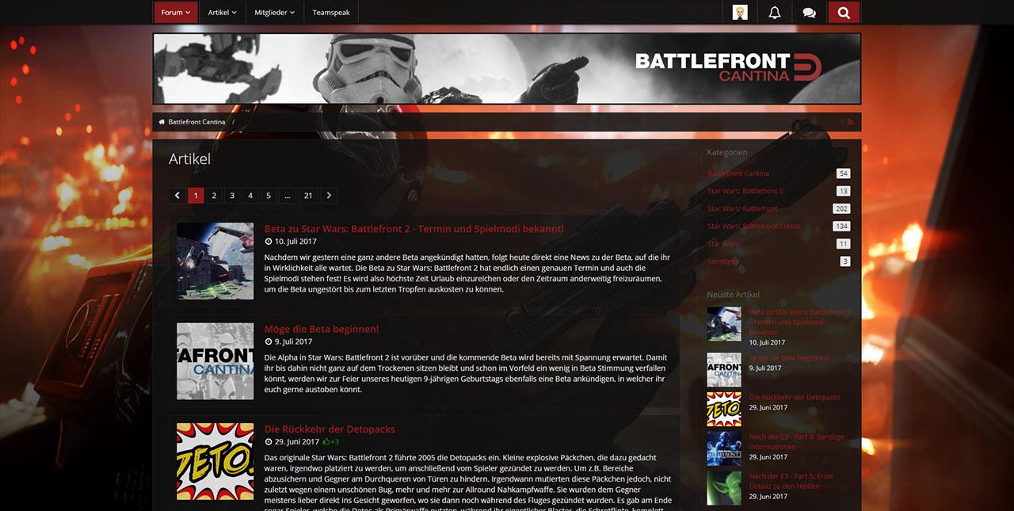1014x511 pixels.
Task: Open sidebar Neuste Artikel link 'Beta zu Star Wars: Battlefront 2'
Action: [x=800, y=322]
